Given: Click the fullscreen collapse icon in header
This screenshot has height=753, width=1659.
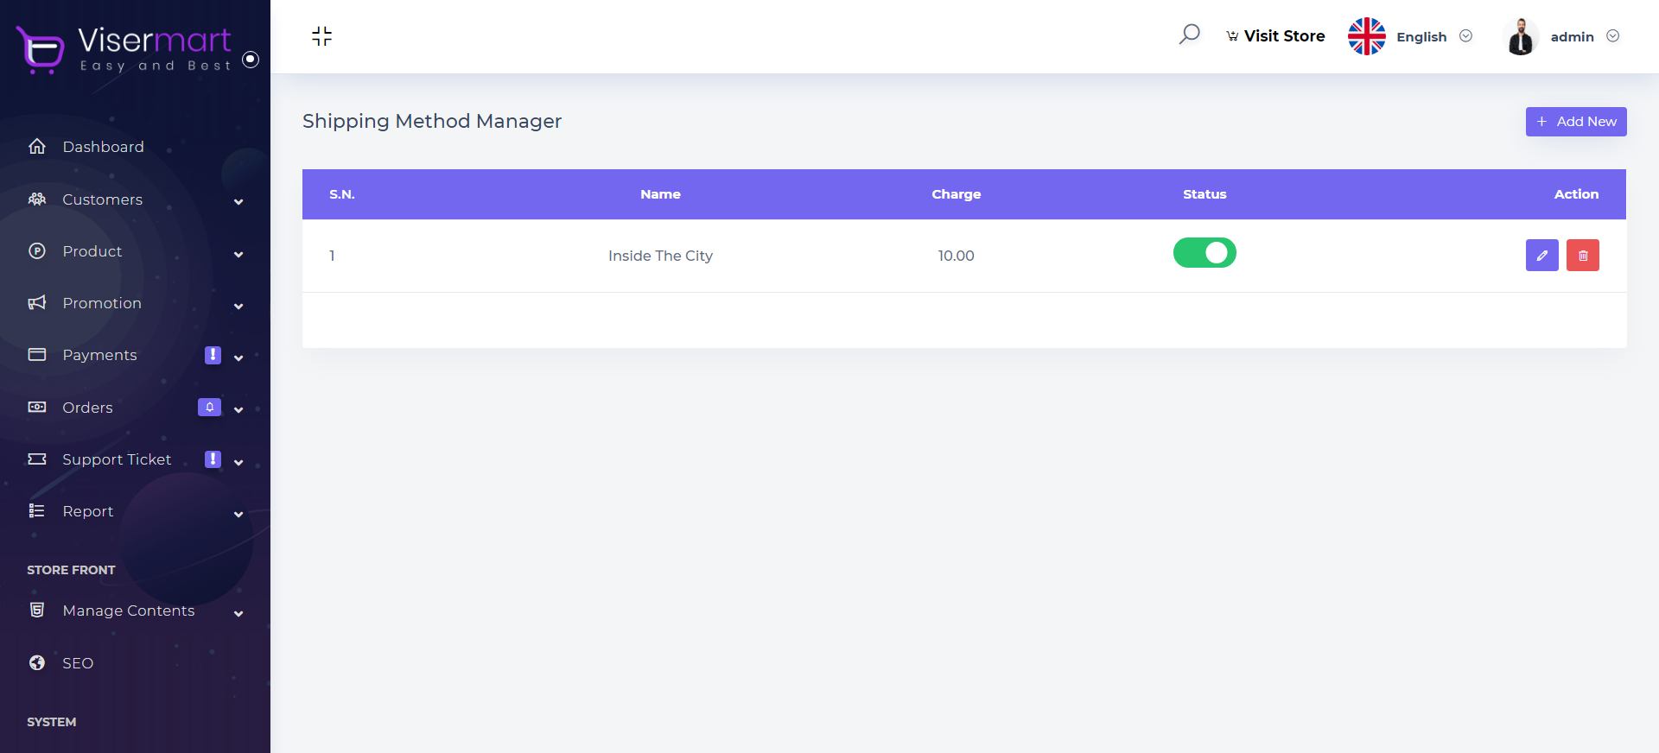Looking at the screenshot, I should pos(321,36).
